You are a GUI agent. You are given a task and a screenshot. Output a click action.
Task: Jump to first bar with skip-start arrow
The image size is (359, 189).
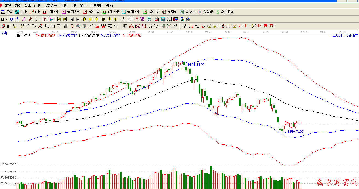[x=59, y=19]
